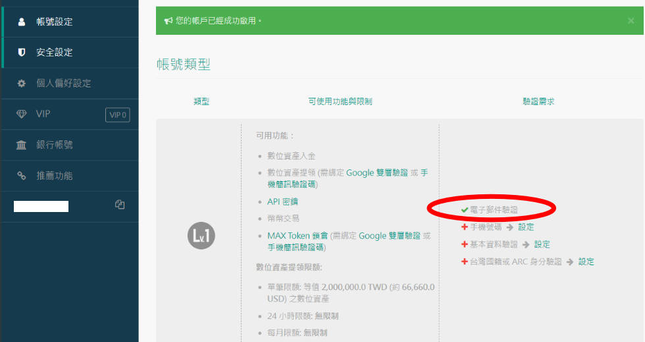Click the Lv1 level badge
The image size is (645, 342).
click(201, 236)
